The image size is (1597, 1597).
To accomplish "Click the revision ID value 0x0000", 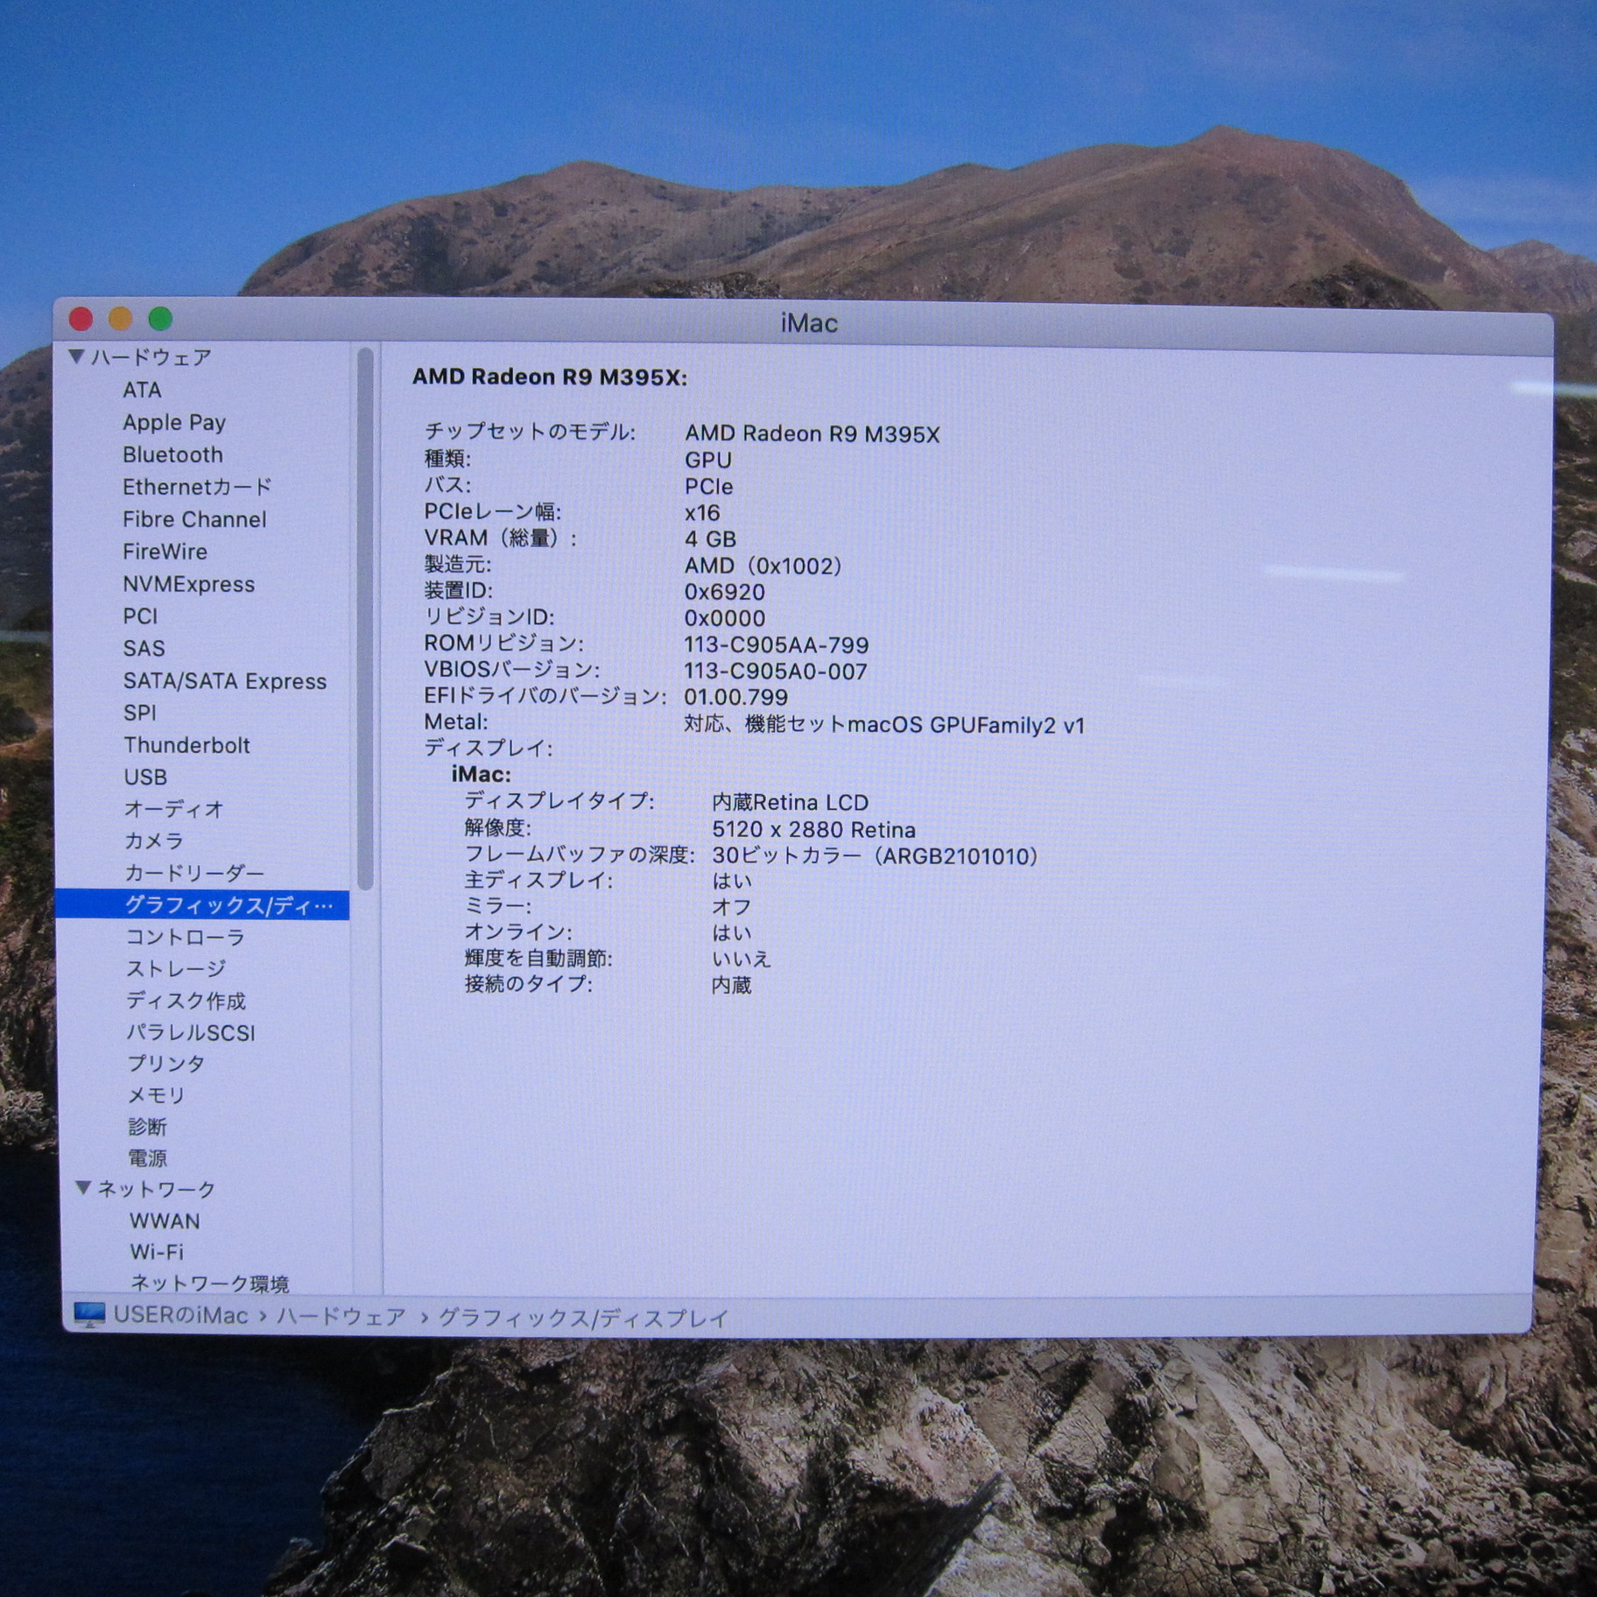I will [x=725, y=618].
